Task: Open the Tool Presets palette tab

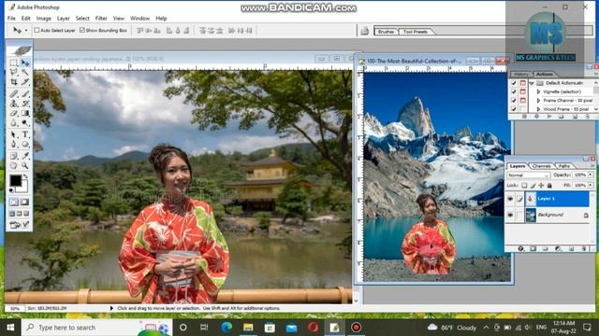Action: pyautogui.click(x=416, y=32)
